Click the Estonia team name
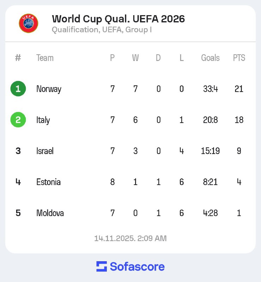The width and height of the screenshot is (261, 282). [48, 182]
